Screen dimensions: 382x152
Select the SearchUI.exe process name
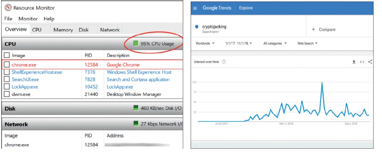(25, 79)
